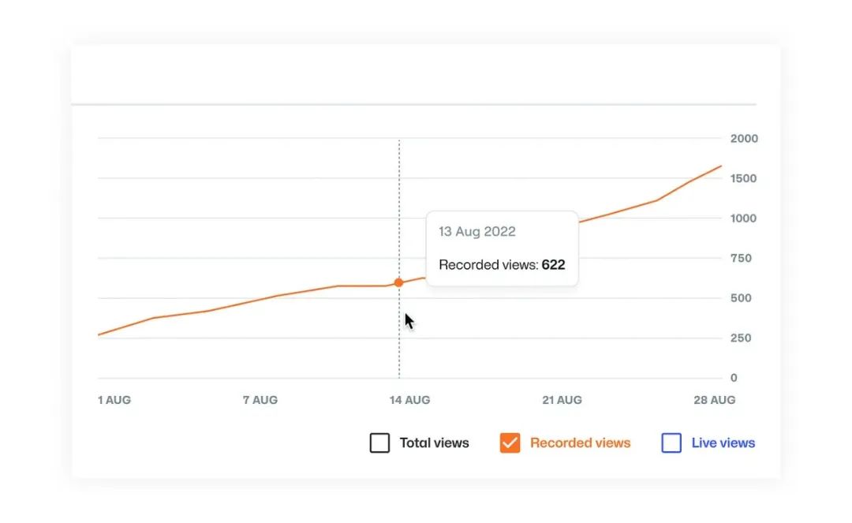Click the blue Live views label
Viewport: 852px width, 523px height.
coord(723,443)
